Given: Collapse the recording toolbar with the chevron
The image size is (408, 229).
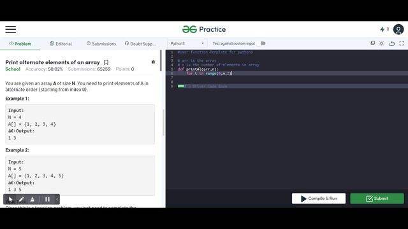Looking at the screenshot, I should coord(57,199).
